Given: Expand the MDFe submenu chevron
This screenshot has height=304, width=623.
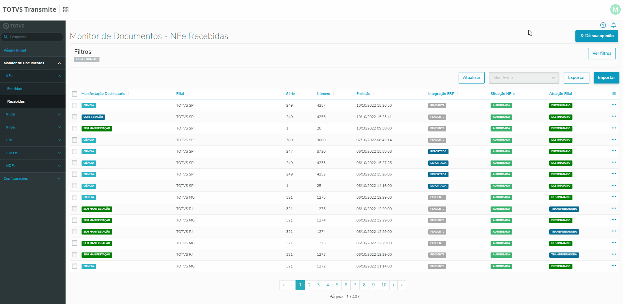Looking at the screenshot, I should 59,166.
